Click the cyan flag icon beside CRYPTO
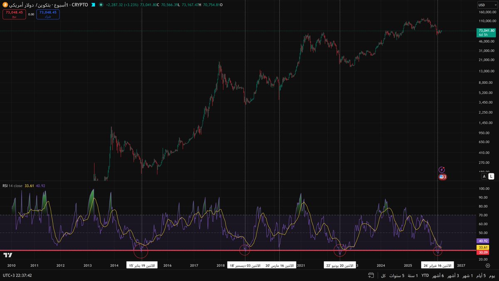This screenshot has width=499, height=281. tap(93, 5)
